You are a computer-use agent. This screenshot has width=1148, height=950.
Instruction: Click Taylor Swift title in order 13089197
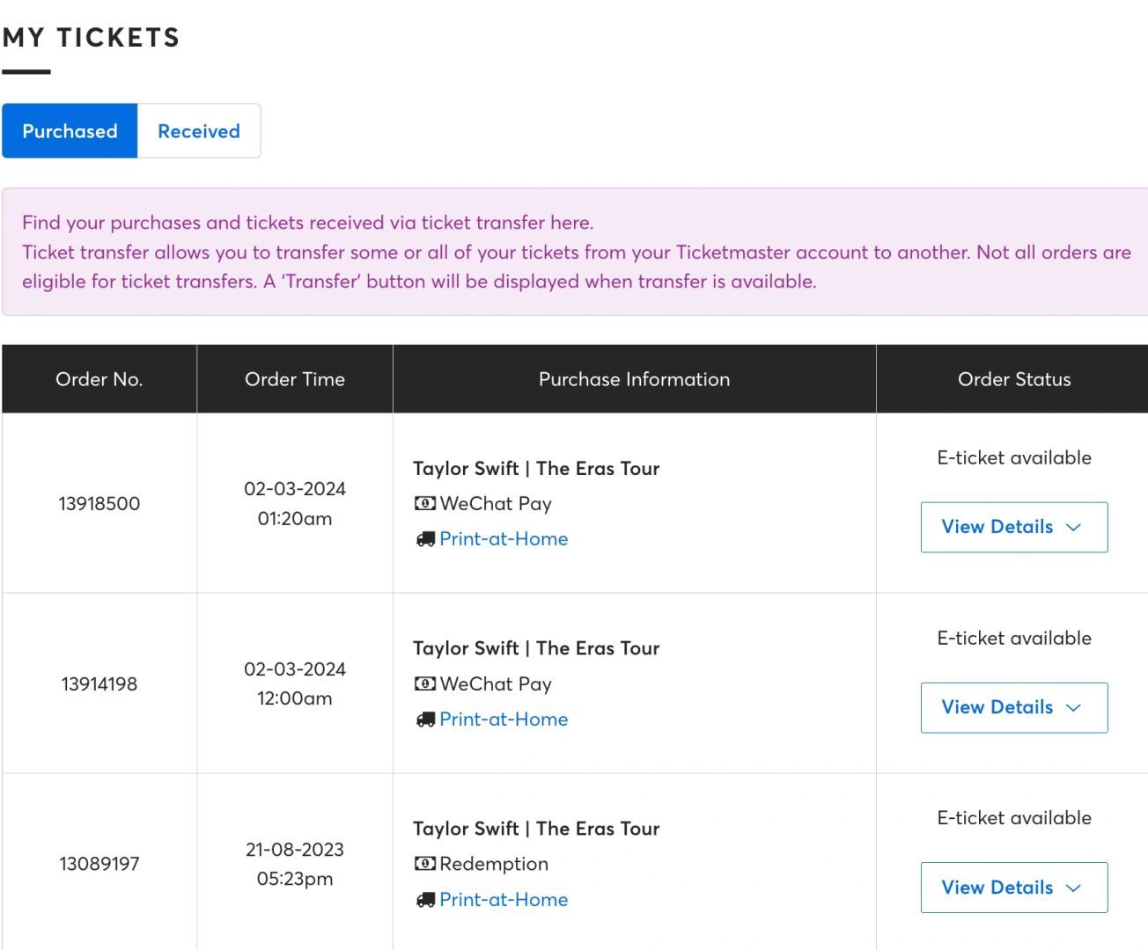536,829
